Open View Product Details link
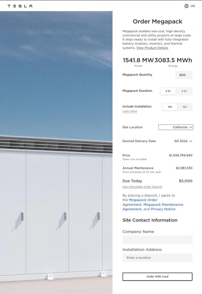This screenshot has height=294, width=202. [152, 48]
